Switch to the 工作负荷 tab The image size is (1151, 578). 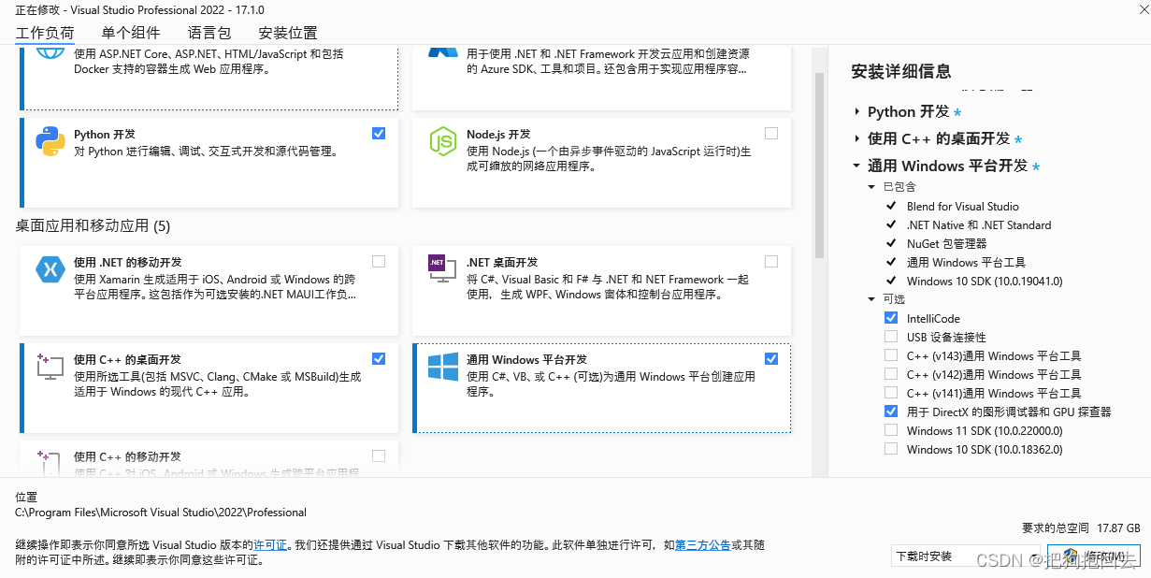45,33
